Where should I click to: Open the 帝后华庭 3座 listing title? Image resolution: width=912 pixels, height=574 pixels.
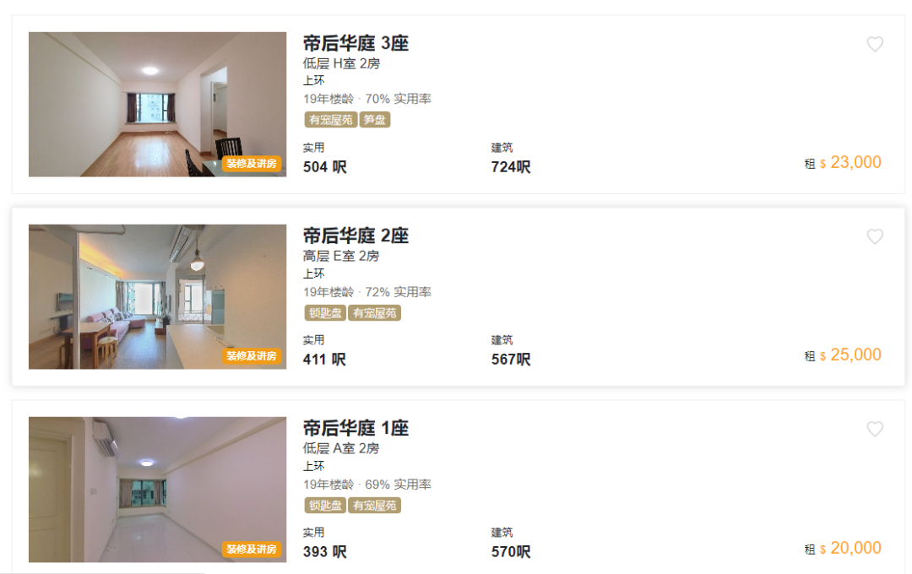[x=356, y=43]
